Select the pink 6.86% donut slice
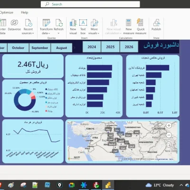Image resolution: width=190 pixels, height=190 pixels. pos(32,95)
